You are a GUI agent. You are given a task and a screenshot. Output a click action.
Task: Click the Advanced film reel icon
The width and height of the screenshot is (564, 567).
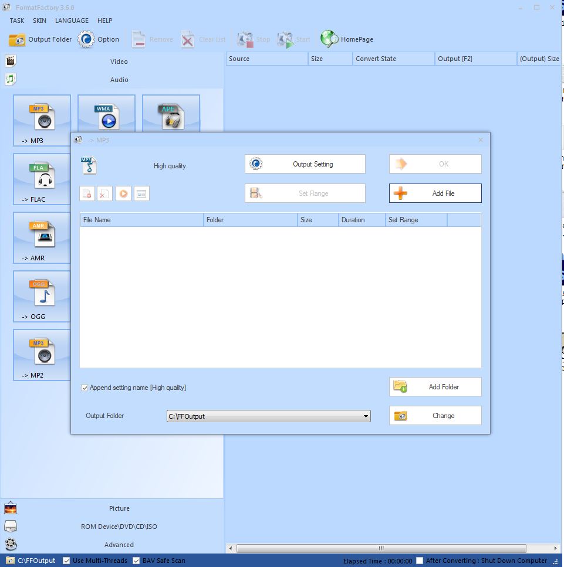(11, 544)
